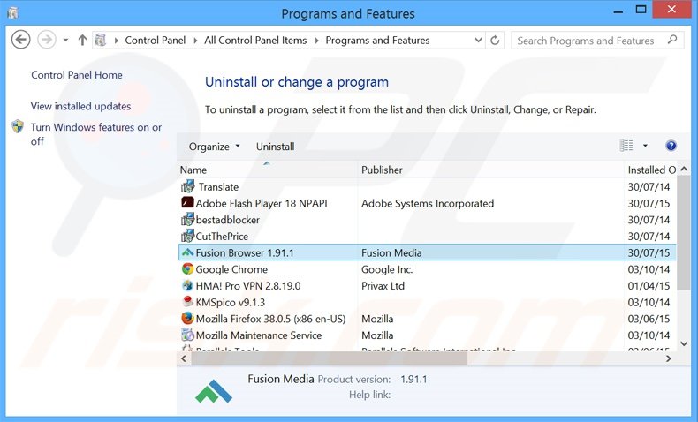Click Control Panel in breadcrumb path
This screenshot has height=422, width=698.
pyautogui.click(x=155, y=41)
